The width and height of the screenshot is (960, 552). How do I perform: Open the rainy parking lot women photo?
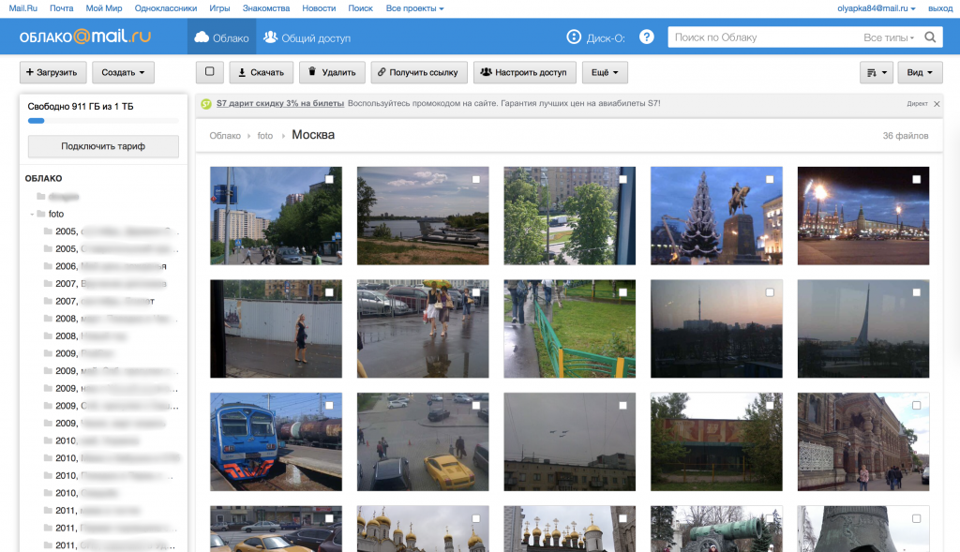coord(423,329)
